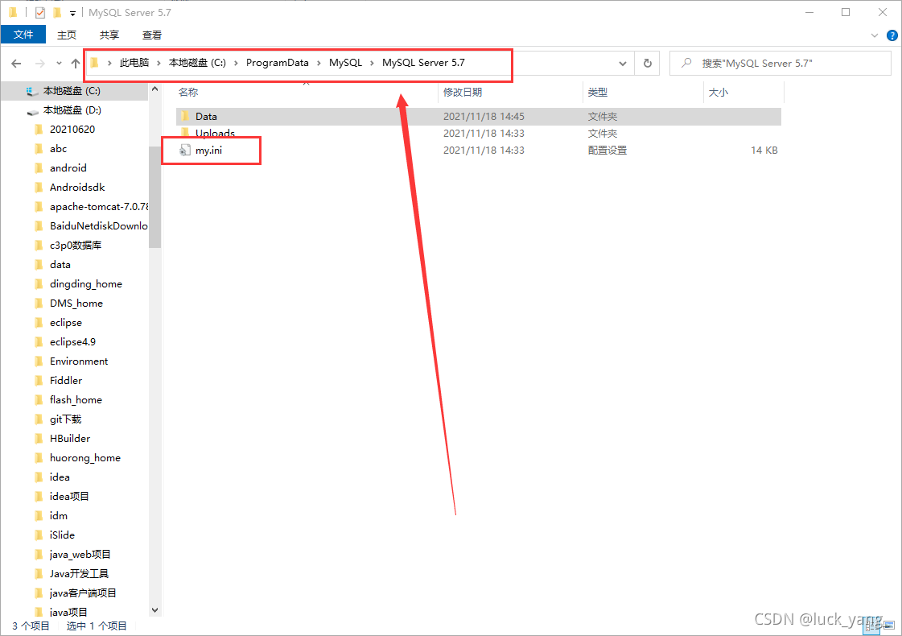
Task: Select the my.ini configuration file
Action: [x=208, y=151]
